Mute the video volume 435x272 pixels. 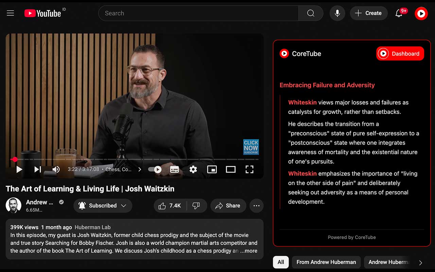point(56,169)
